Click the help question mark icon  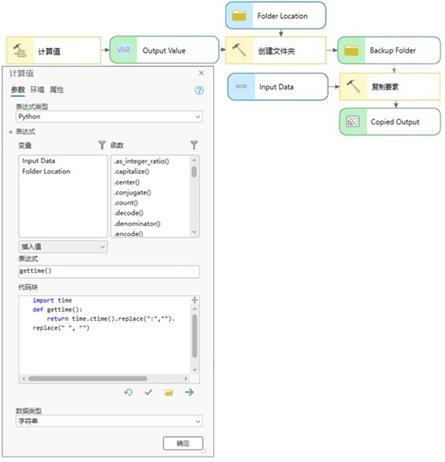pyautogui.click(x=199, y=91)
